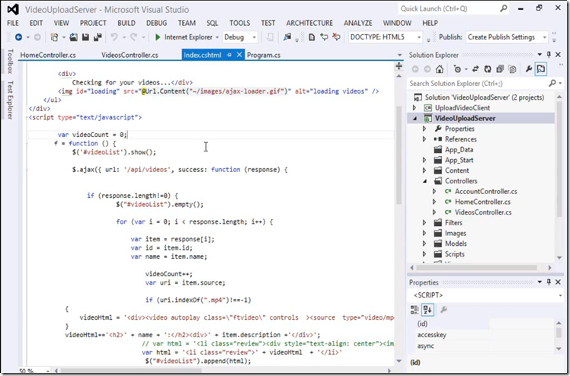This screenshot has width=570, height=376.
Task: Toggle auto-hide pin on Properties panel
Action: (x=549, y=282)
